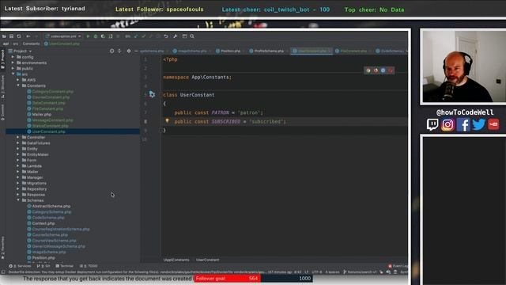Image resolution: width=506 pixels, height=285 pixels.
Task: Expand the environments folder
Action: 13,63
